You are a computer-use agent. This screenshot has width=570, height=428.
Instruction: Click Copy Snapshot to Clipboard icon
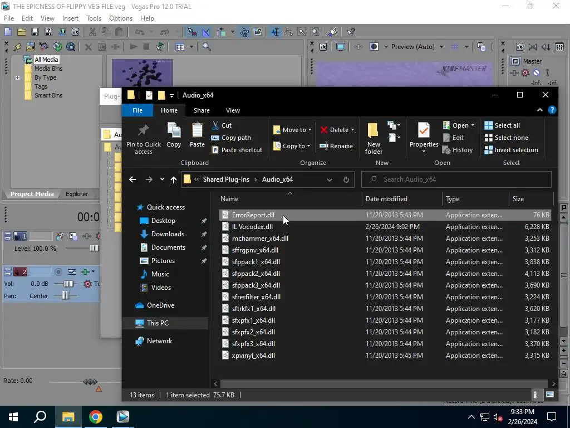[x=481, y=47]
